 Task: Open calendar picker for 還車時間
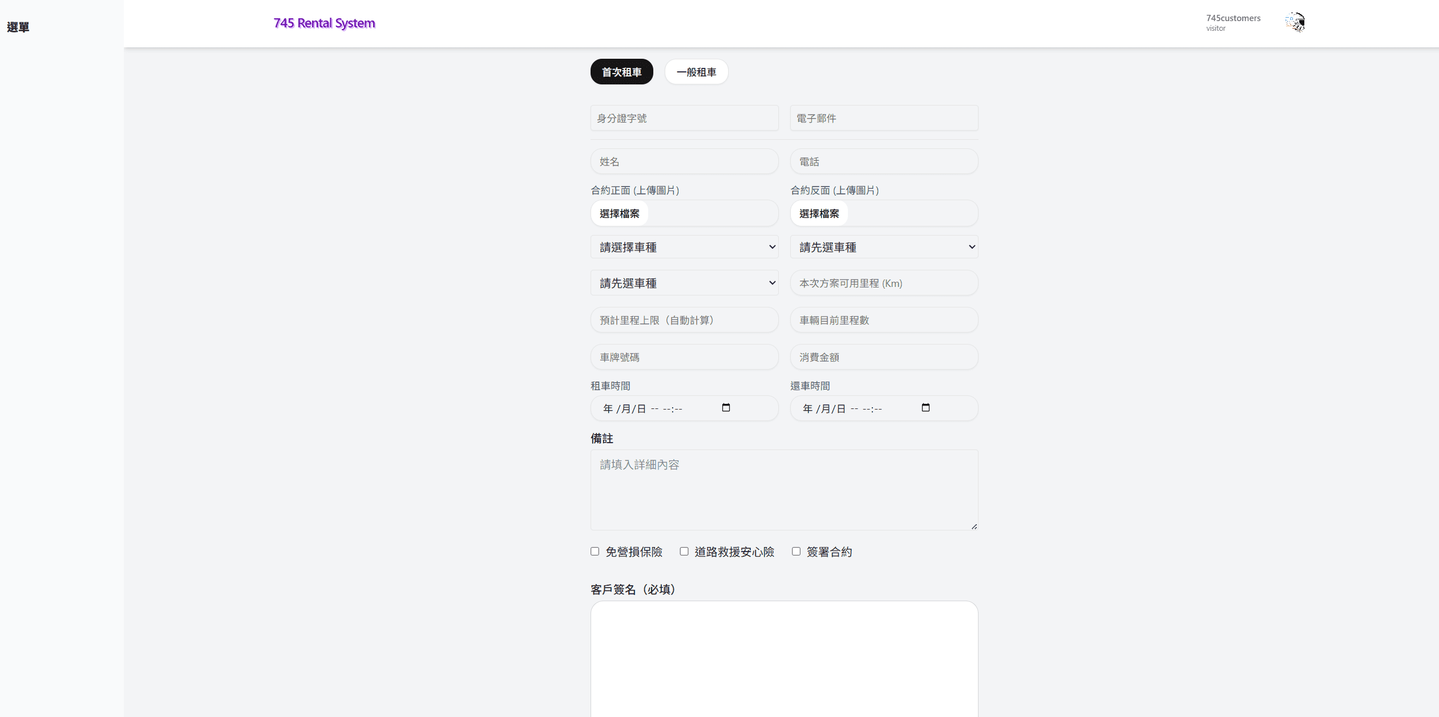coord(925,408)
